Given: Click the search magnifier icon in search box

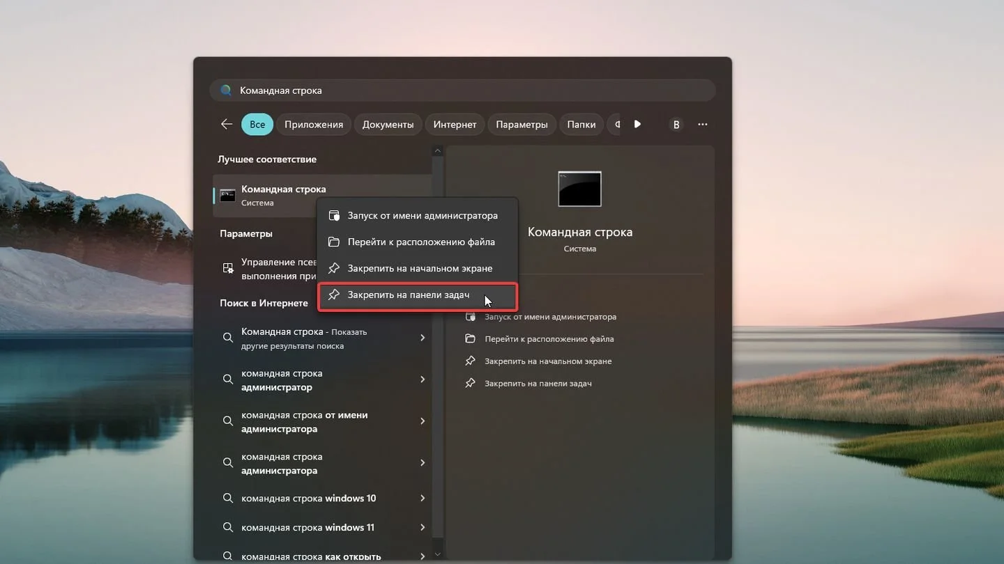Looking at the screenshot, I should coord(226,91).
